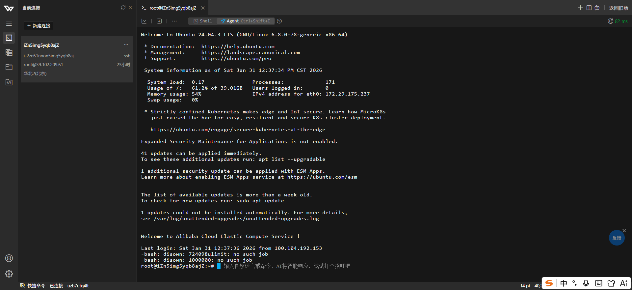Click the 华北2(北京) region label
The width and height of the screenshot is (632, 290).
[35, 73]
